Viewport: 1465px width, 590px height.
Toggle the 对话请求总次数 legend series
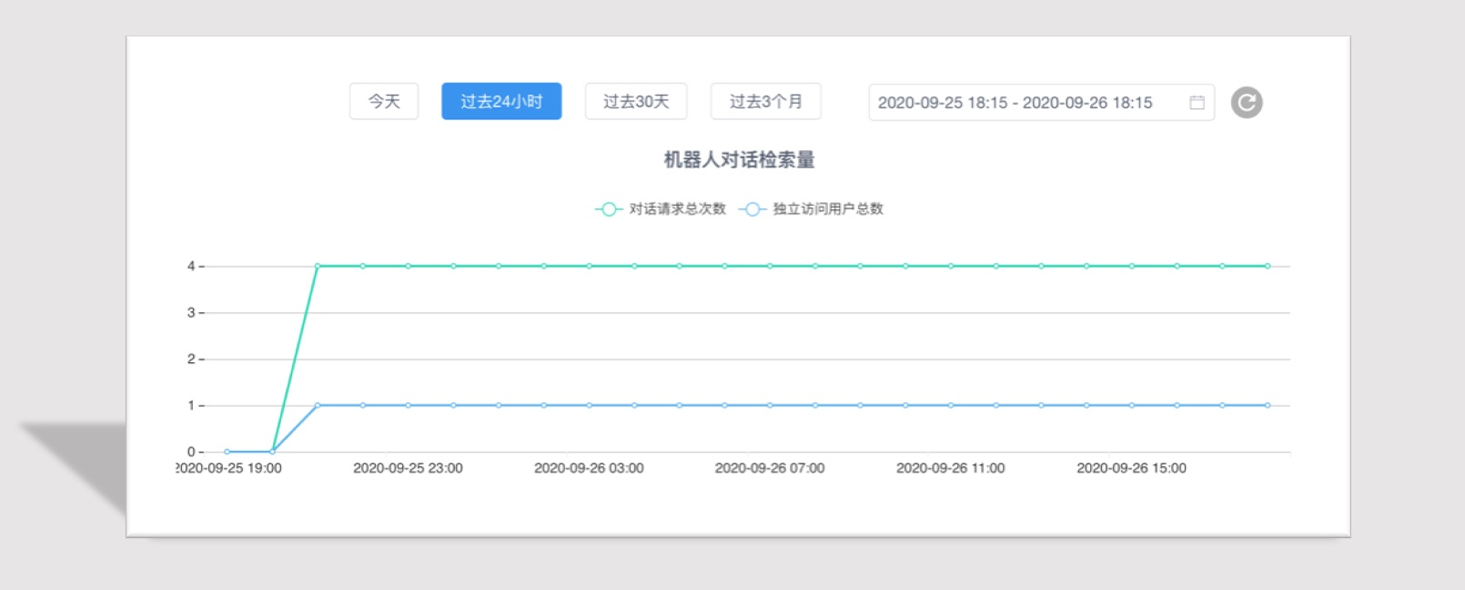(661, 209)
